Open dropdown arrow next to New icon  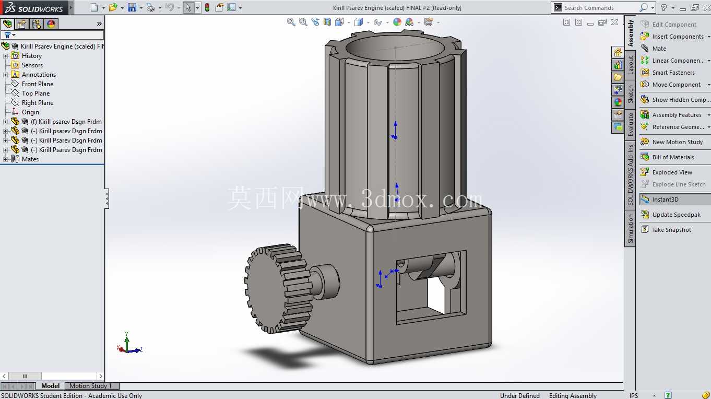(103, 8)
